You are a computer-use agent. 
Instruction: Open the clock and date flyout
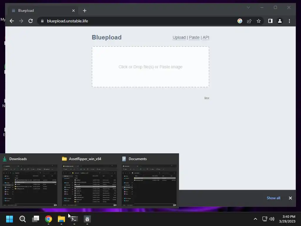tap(287, 219)
